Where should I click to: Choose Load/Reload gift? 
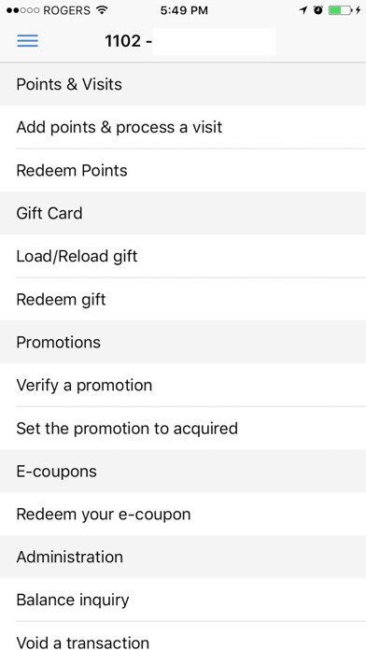(x=183, y=256)
